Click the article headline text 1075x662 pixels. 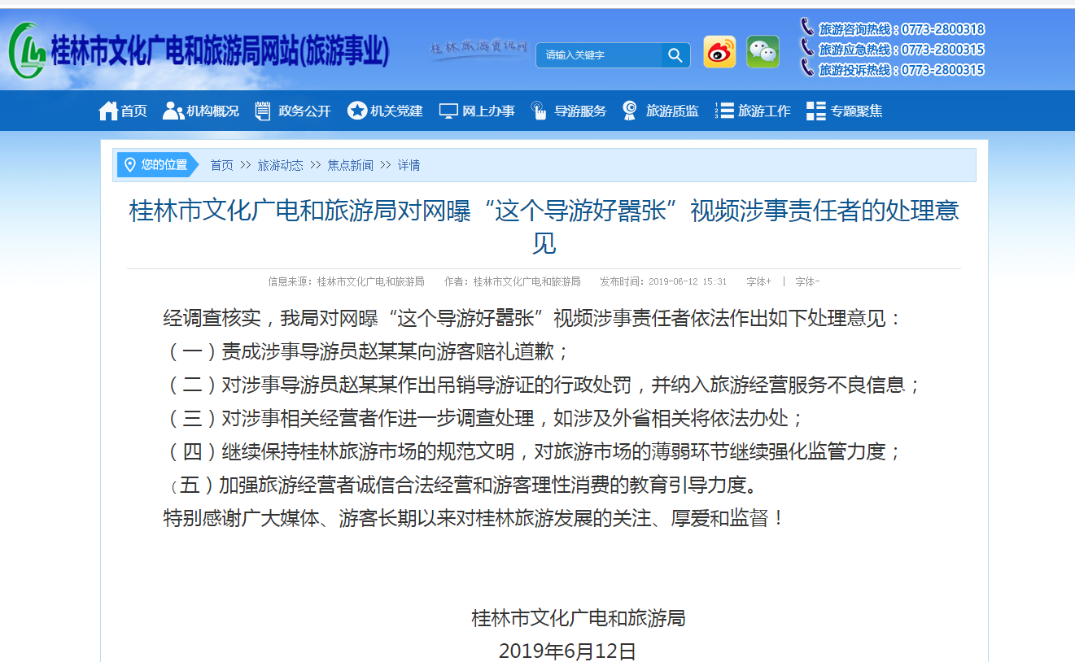pos(544,226)
